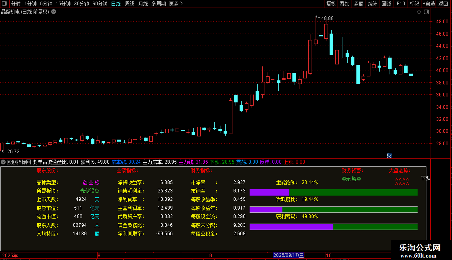The image size is (452, 260).
Task: Click the 业绩指标 section heading
Action: 128,171
